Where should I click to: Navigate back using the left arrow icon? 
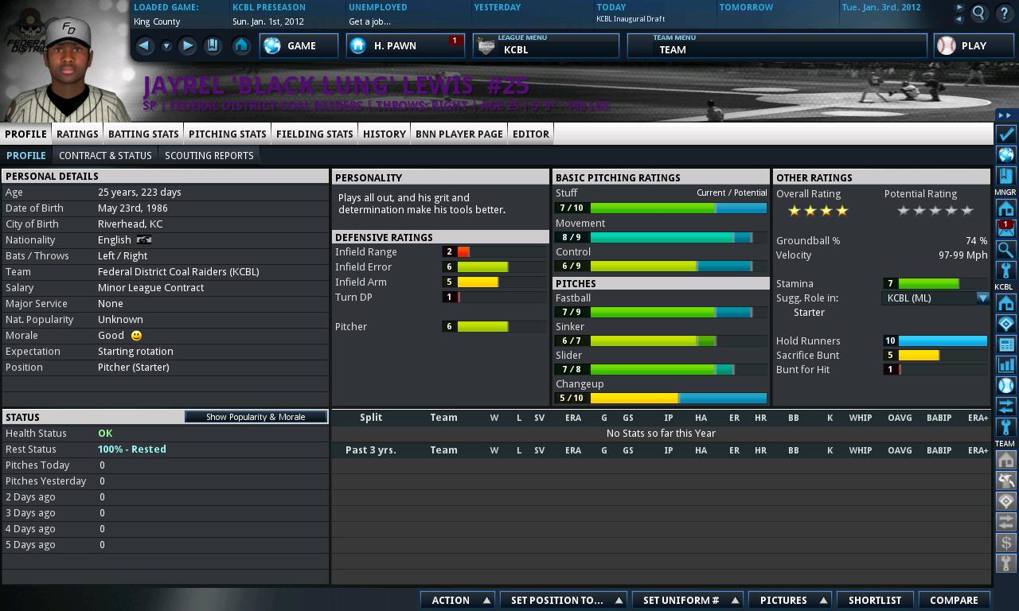[143, 45]
